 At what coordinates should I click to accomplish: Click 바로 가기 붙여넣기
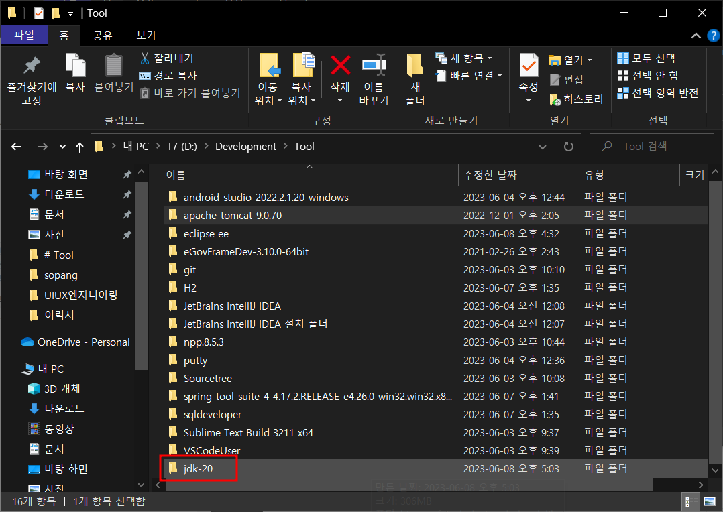click(x=190, y=93)
